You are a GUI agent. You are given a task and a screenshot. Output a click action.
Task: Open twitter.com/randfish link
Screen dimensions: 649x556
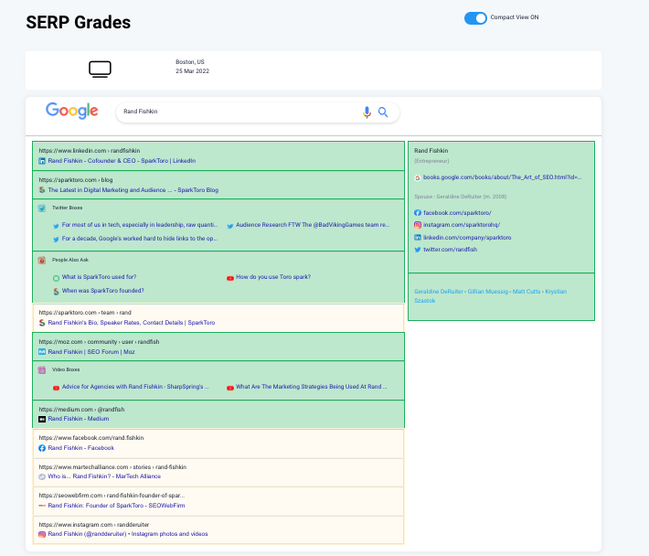[x=450, y=250]
